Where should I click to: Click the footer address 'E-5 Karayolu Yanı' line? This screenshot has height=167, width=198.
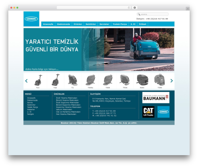pos(109,99)
